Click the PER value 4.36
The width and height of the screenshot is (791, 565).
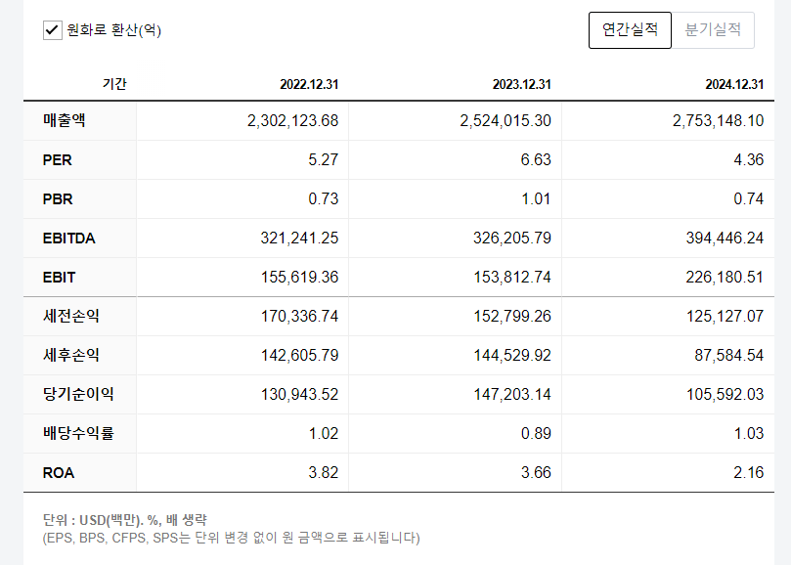(x=749, y=160)
